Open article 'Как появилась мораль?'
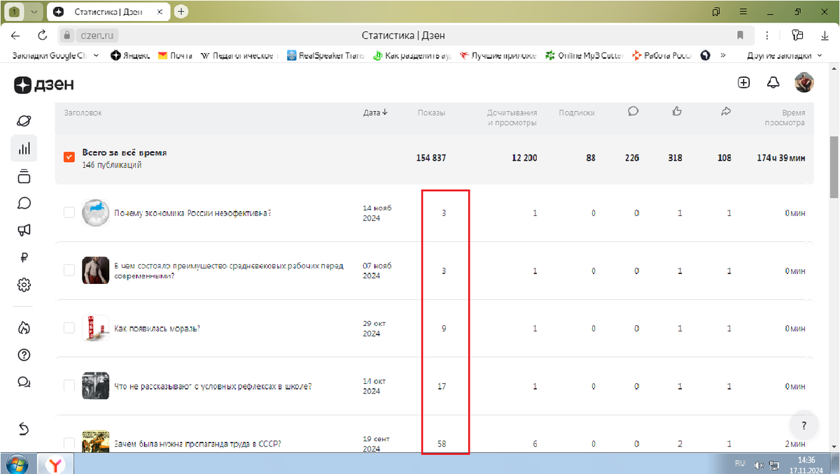 [157, 328]
